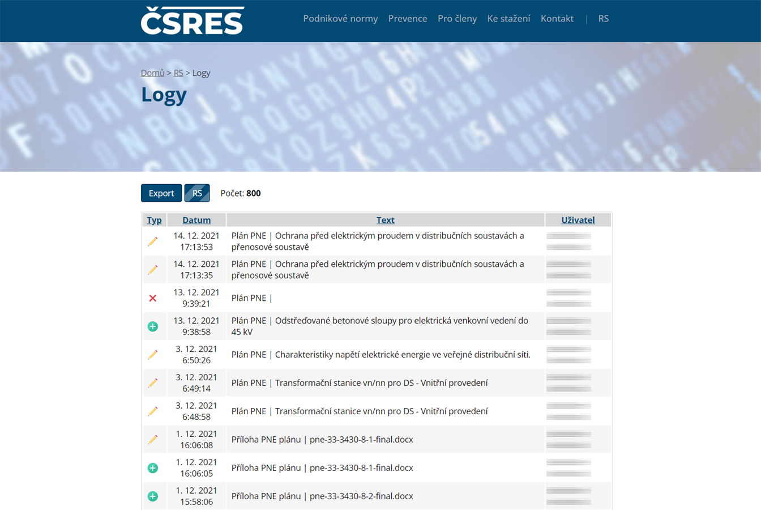
Task: Click the pencil edit icon for 14. 12. 2021 17:13:53
Action: point(153,241)
